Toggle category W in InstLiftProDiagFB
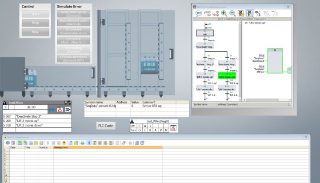The height and width of the screenshot is (183, 320). [x=145, y=126]
